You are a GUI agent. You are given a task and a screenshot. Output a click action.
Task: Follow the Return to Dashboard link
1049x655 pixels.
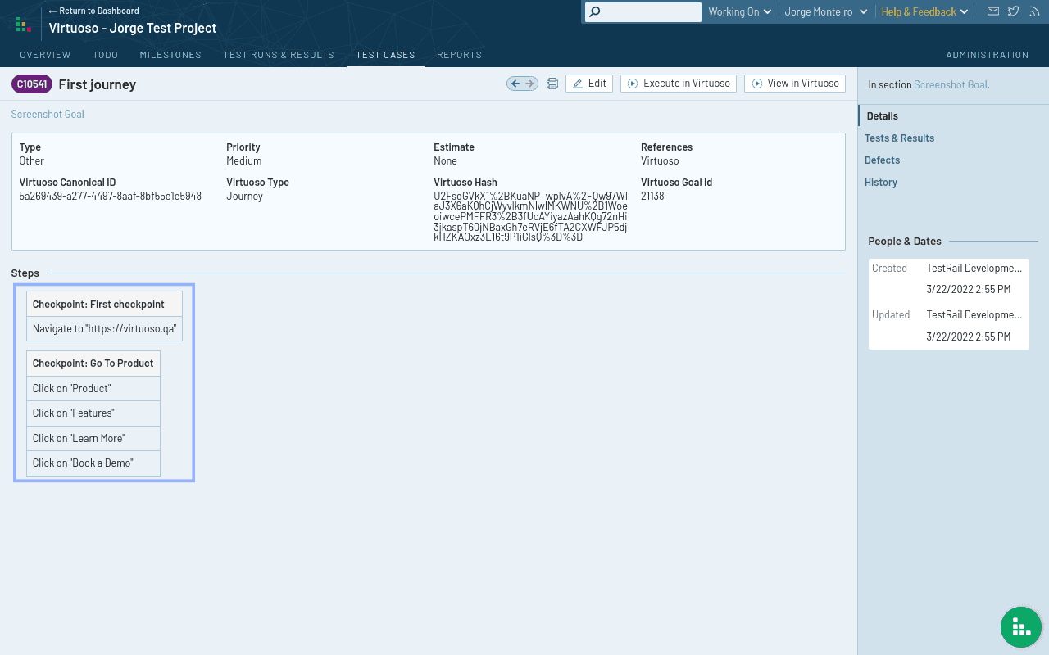point(93,11)
